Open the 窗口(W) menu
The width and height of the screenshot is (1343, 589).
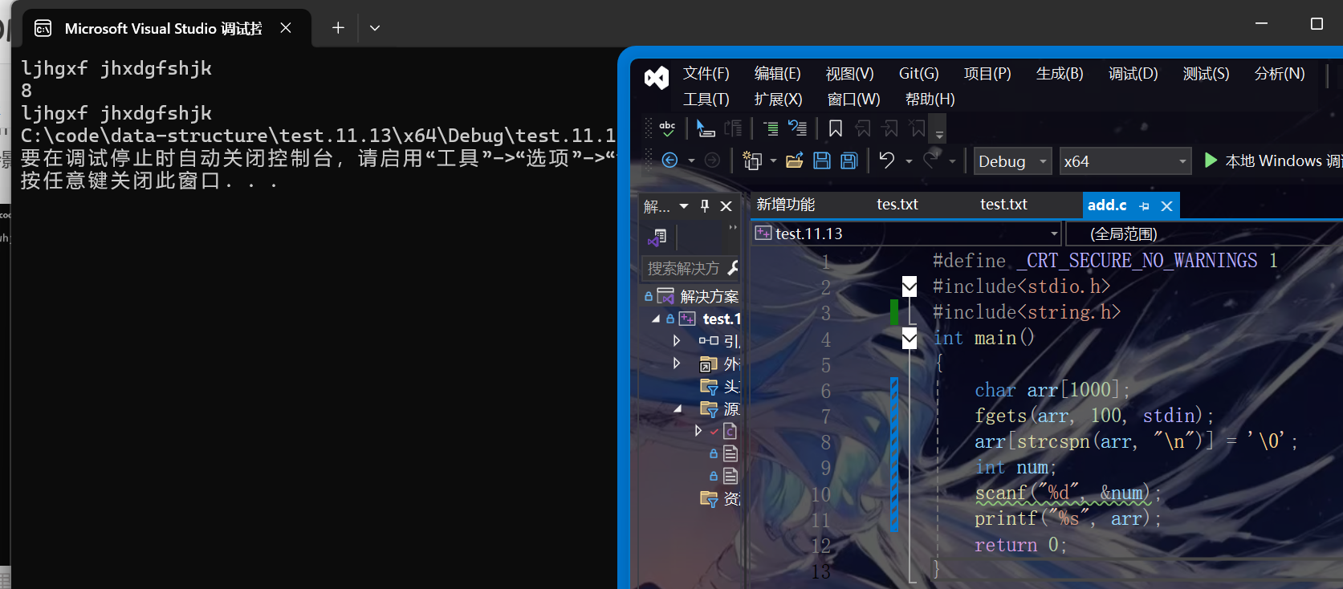click(x=854, y=100)
